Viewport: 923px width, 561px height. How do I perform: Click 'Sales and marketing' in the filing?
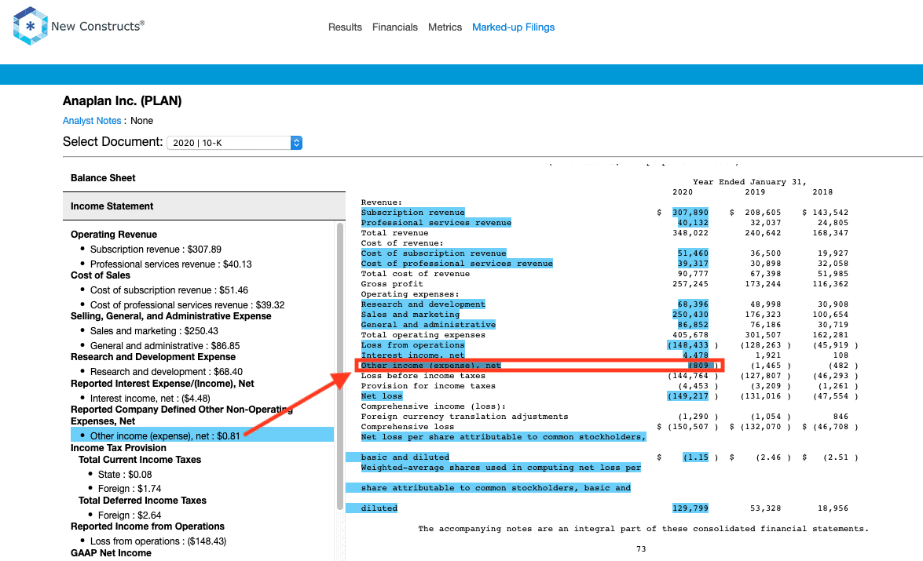pos(410,315)
